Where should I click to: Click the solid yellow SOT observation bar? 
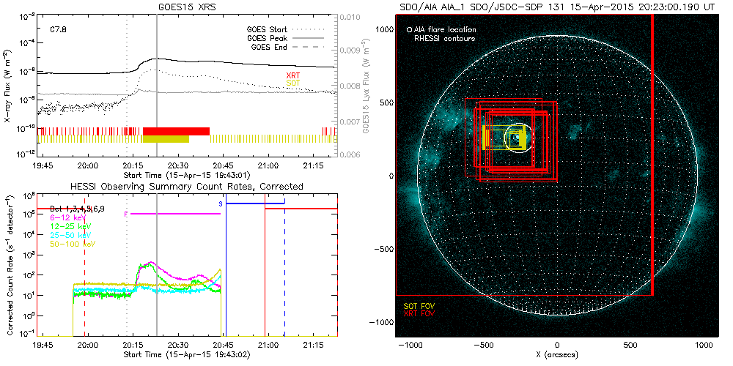(166, 139)
